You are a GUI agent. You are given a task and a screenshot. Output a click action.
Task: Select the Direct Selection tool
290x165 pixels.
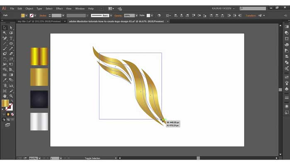click(x=11, y=28)
